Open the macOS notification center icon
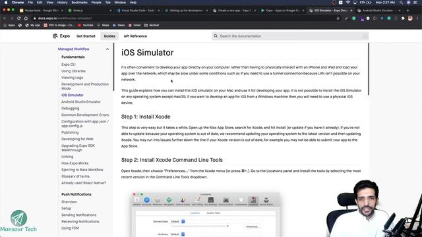This screenshot has height=237, width=422. pyautogui.click(x=415, y=3)
